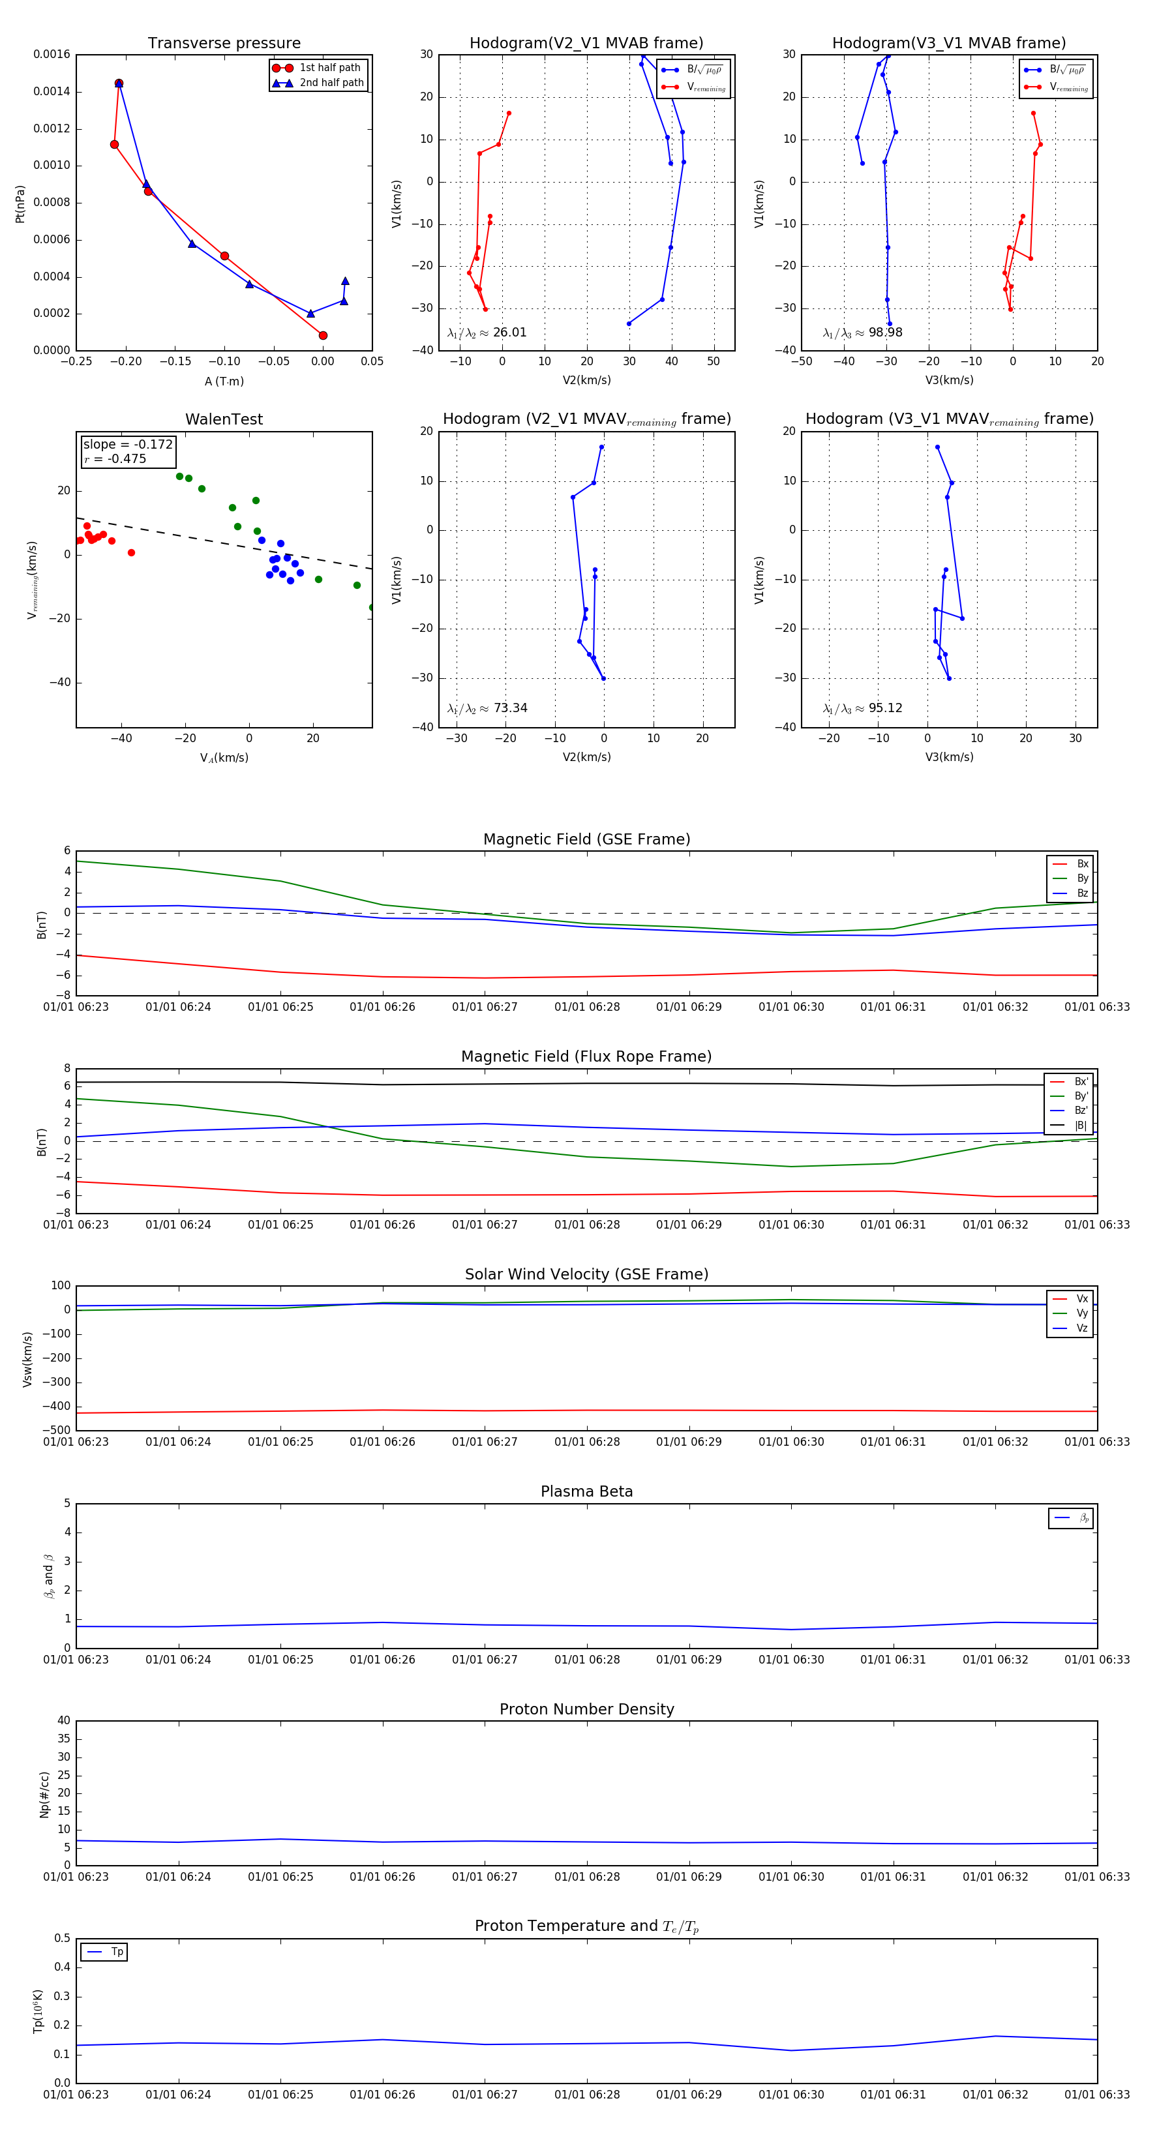Image resolution: width=1174 pixels, height=2152 pixels.
Task: Click the 'Solar Wind Velocity (GSE Frame)' title
Action: [586, 1274]
